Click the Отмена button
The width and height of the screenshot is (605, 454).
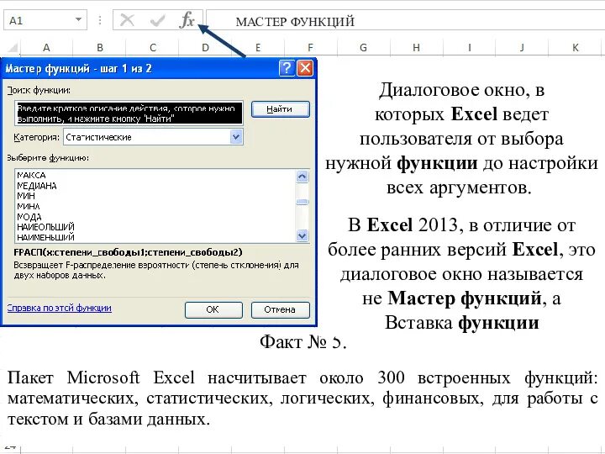coord(280,309)
